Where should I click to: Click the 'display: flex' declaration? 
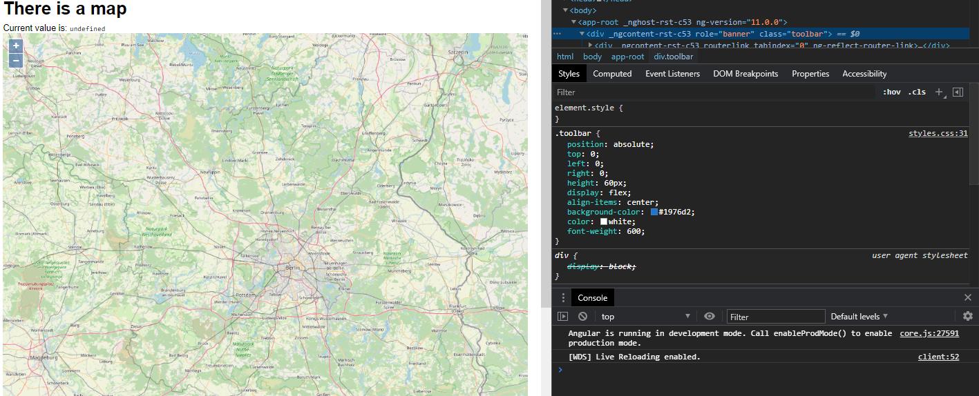[x=599, y=192]
